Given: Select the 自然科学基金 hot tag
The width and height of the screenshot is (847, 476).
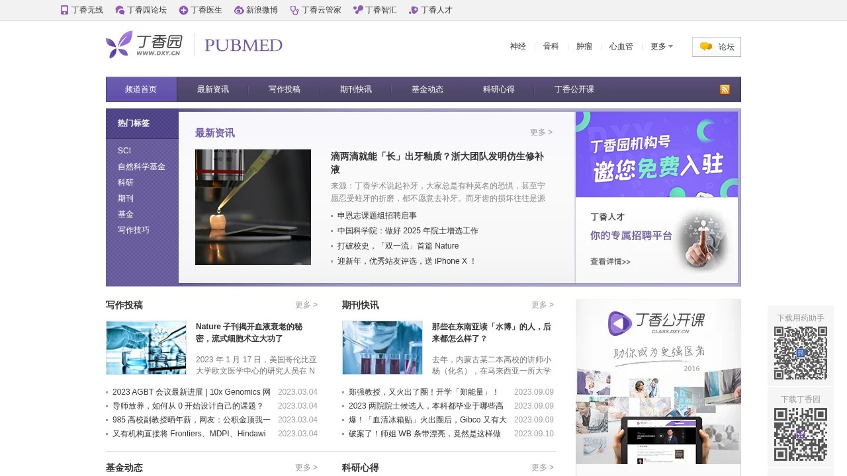Looking at the screenshot, I should (x=142, y=167).
